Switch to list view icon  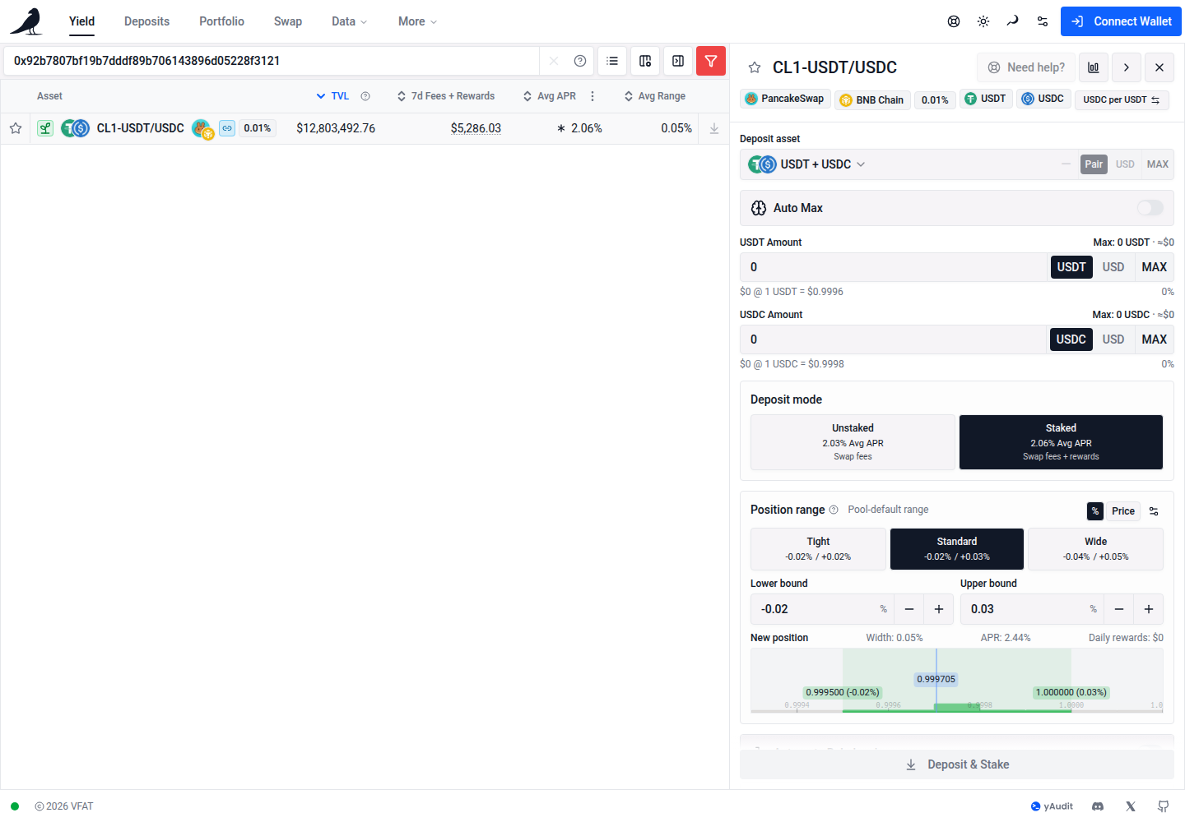(612, 61)
